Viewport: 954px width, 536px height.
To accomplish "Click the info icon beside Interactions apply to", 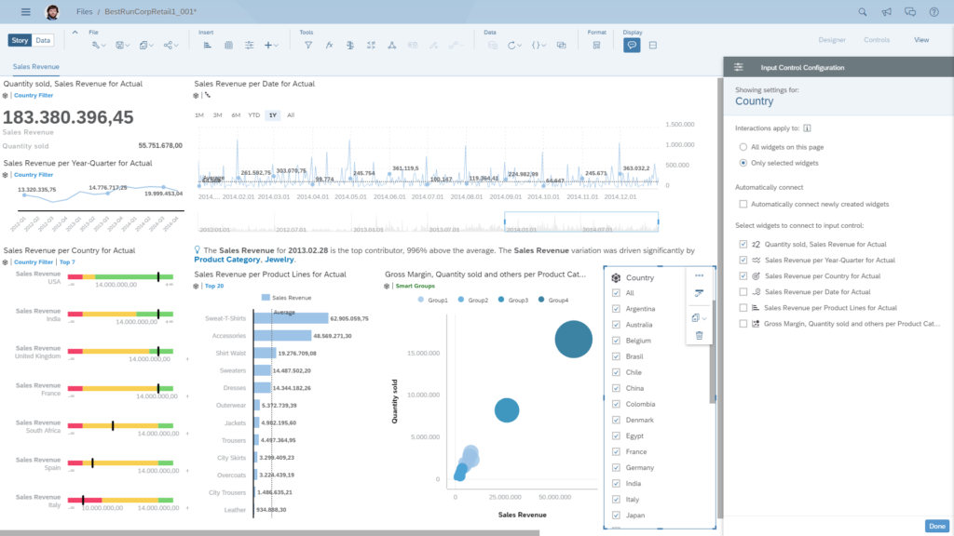I will tap(808, 128).
